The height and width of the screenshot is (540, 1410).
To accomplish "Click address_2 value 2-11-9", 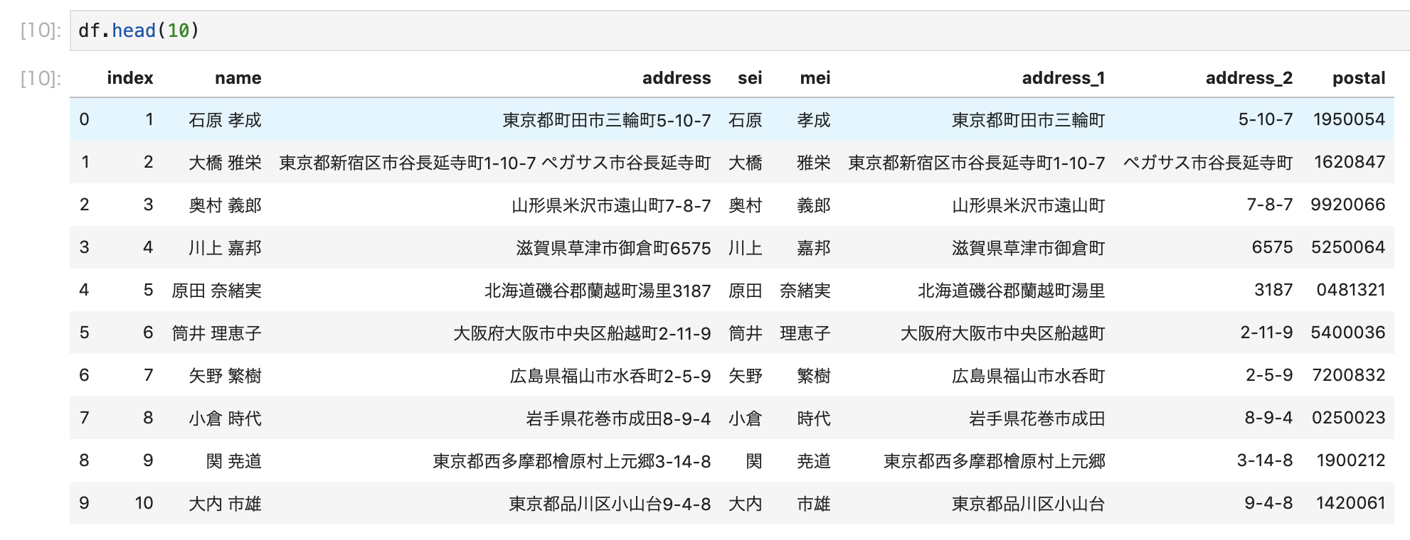I will 1266,333.
